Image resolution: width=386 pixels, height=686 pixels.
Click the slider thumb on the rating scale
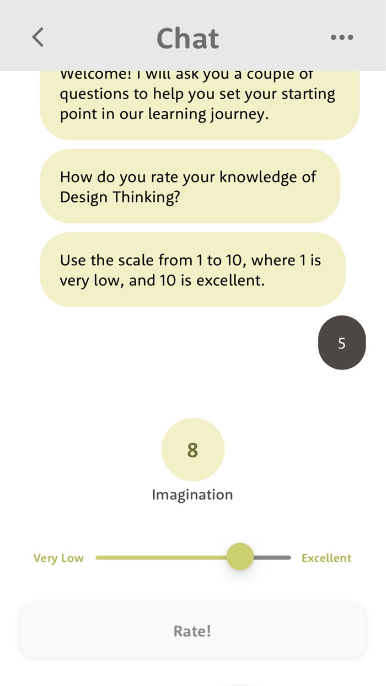240,557
